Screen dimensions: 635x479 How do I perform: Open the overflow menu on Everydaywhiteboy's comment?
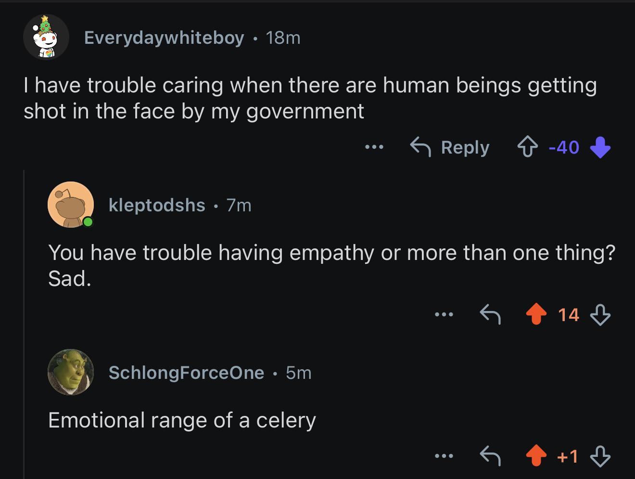(374, 147)
